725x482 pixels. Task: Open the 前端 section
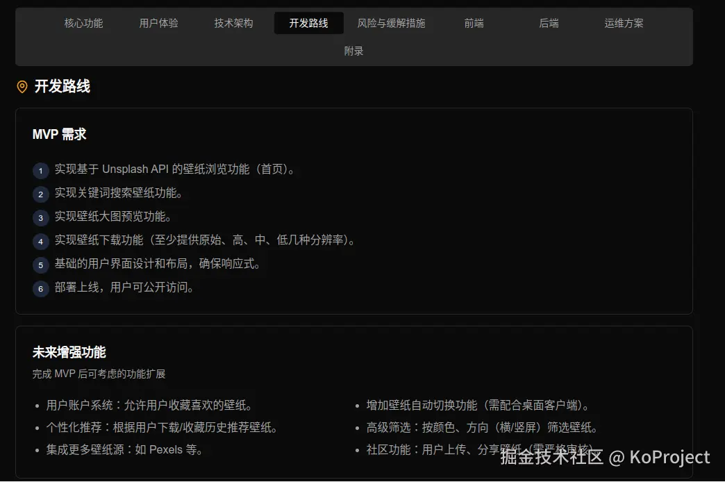(x=474, y=23)
